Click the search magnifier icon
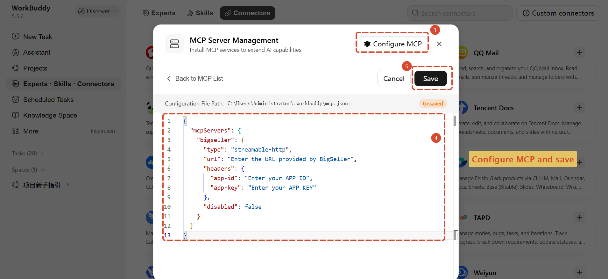The image size is (608, 279). coord(415,13)
